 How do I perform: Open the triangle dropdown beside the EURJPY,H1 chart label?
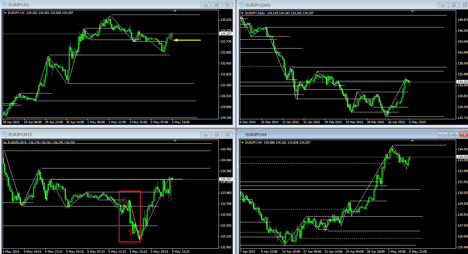coord(5,13)
